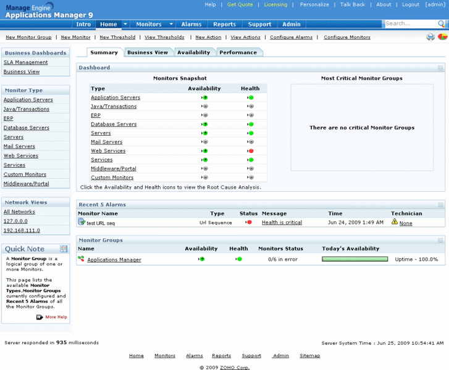
Task: Switch to the Performance tab
Action: (238, 52)
